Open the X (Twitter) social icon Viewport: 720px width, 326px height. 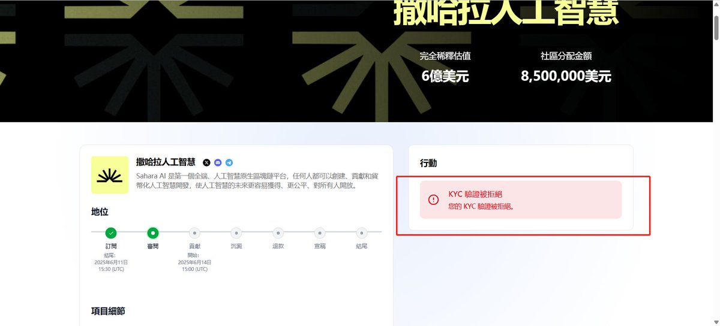[207, 162]
